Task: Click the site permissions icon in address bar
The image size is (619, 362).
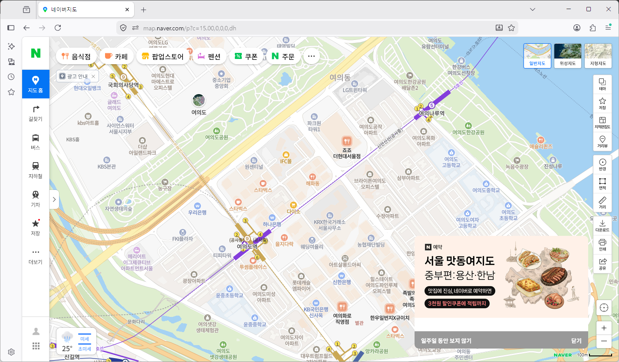Action: (x=135, y=28)
